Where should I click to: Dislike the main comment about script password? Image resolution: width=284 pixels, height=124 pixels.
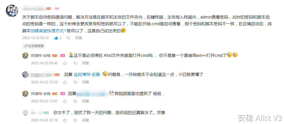click(68, 38)
